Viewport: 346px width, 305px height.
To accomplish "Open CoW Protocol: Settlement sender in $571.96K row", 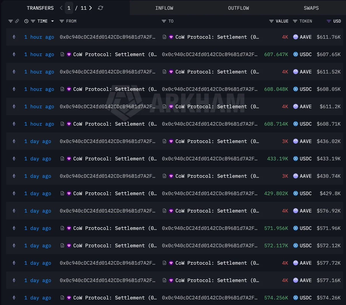I will tap(115, 228).
